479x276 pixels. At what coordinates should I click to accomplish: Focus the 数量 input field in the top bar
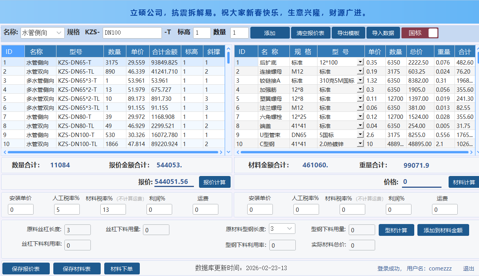[x=239, y=33]
